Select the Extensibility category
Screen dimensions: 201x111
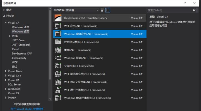[x=19, y=58]
